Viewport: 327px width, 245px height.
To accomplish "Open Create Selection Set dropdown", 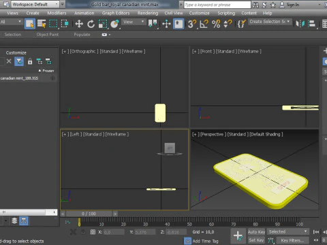I will point(270,22).
